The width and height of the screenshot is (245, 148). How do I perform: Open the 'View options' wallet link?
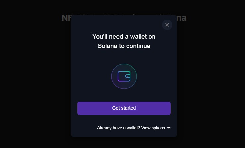tap(153, 128)
